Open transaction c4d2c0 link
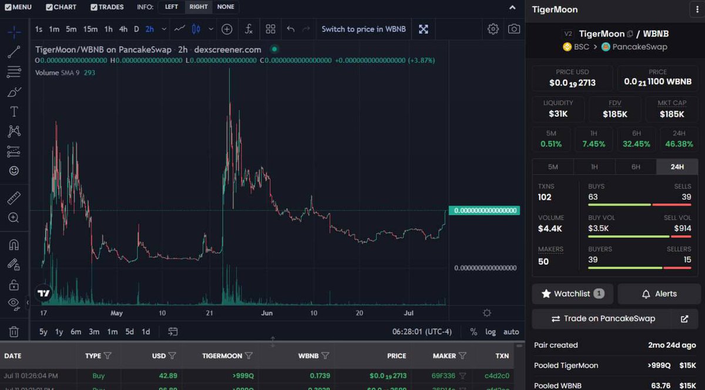 coord(497,375)
